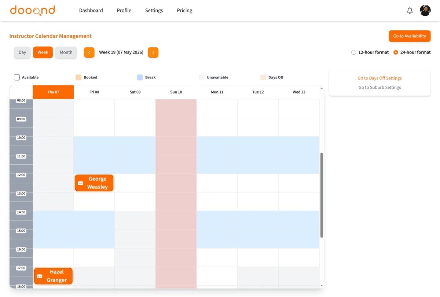Open the Profile menu item

(124, 10)
